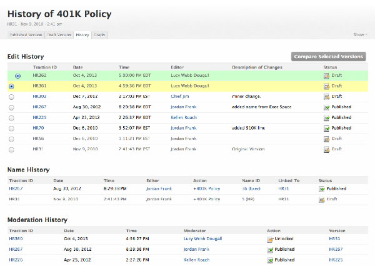Image resolution: width=375 pixels, height=277 pixels.
Task: Click the published icon in Name History HR267
Action: pos(322,188)
